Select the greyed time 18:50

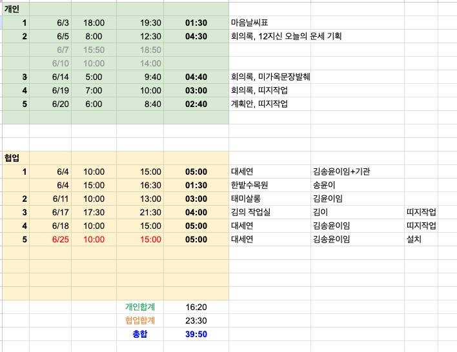[x=140, y=50]
